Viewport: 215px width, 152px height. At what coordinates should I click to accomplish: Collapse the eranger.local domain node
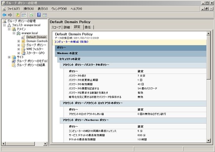14,33
